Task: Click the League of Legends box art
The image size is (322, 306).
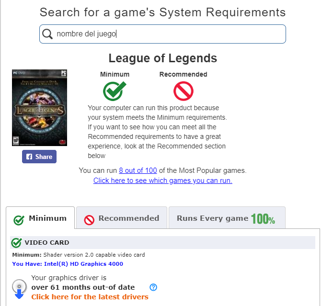Action: (x=39, y=108)
